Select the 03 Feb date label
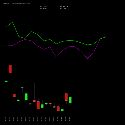 pyautogui.click(x=65, y=119)
